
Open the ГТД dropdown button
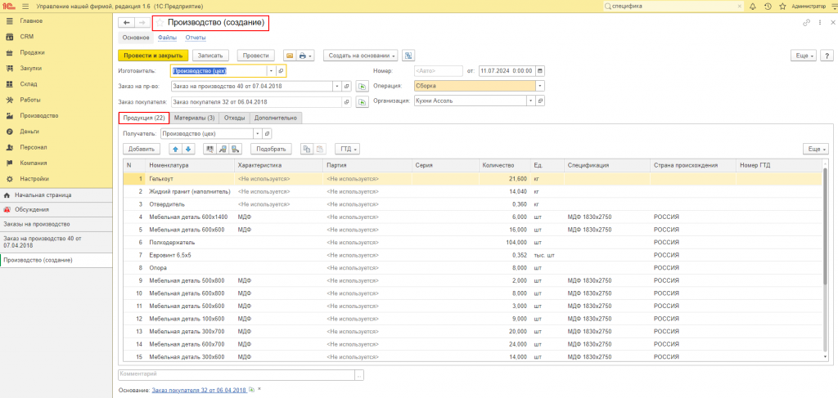[x=347, y=150]
